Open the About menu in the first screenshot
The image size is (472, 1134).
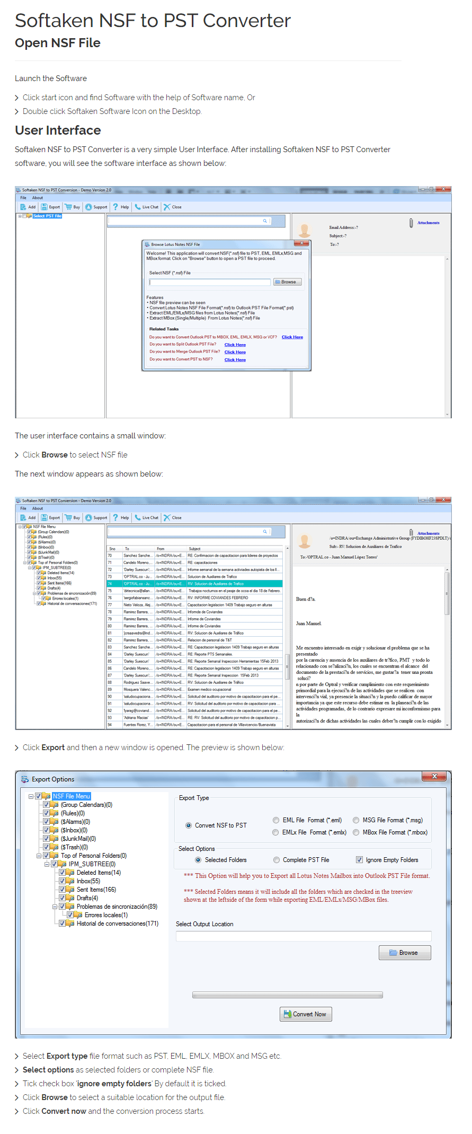[38, 198]
